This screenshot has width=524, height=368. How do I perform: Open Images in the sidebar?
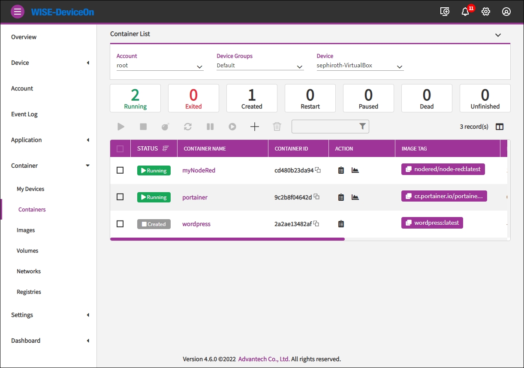(x=26, y=230)
